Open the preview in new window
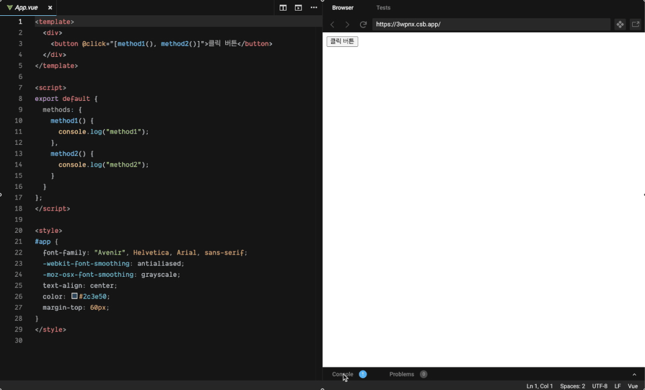 click(636, 24)
